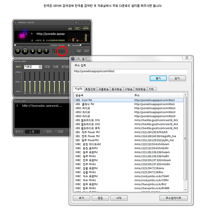Click the 열기 button in URL dialog
This screenshot has width=205, height=208.
tap(158, 78)
